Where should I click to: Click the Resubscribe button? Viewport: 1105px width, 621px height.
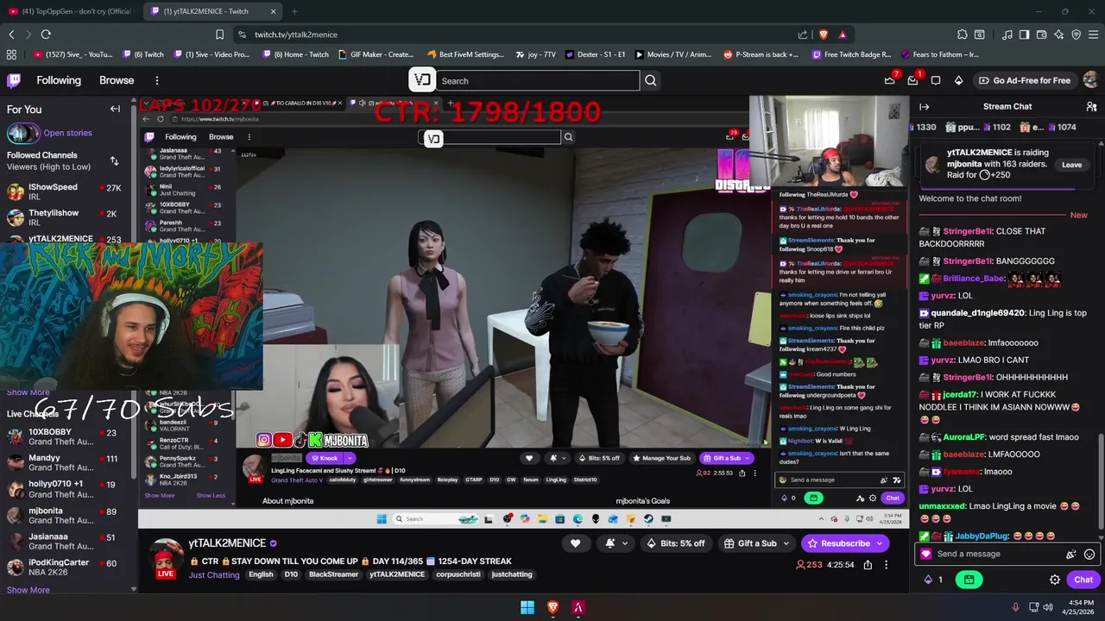pos(837,543)
